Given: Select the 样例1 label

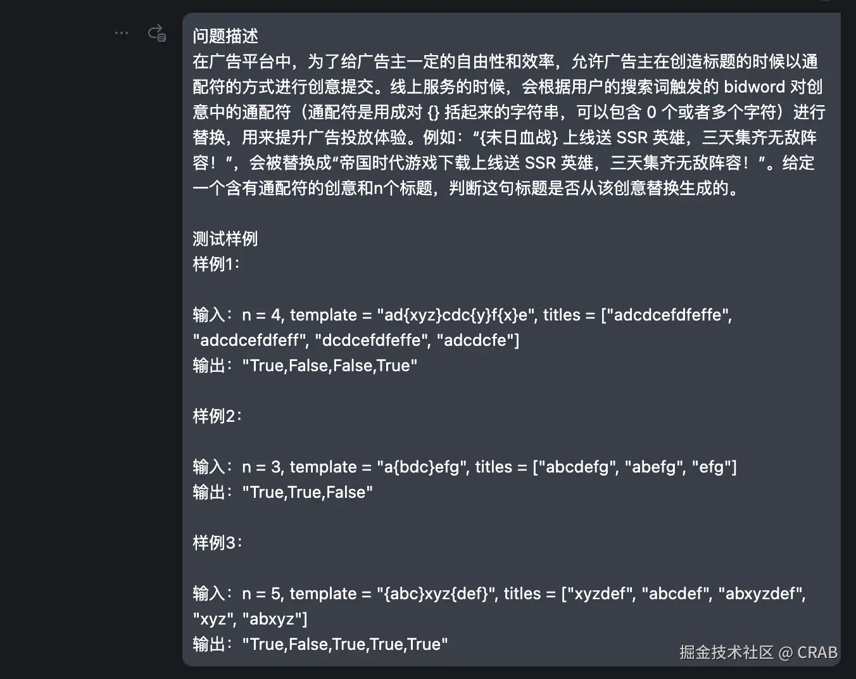Looking at the screenshot, I should pyautogui.click(x=215, y=263).
